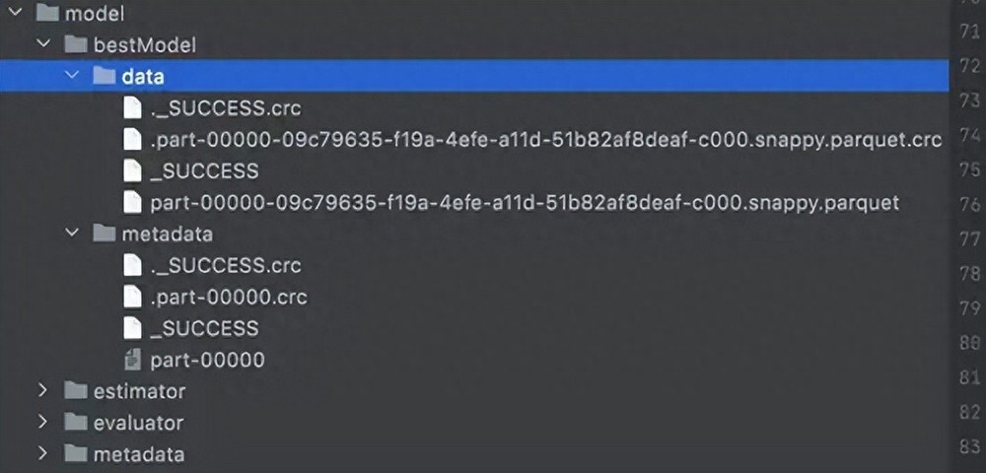Click the bestModel folder icon
Image resolution: width=986 pixels, height=473 pixels.
(76, 44)
